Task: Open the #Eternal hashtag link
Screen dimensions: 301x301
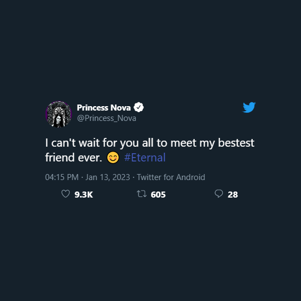Action: click(144, 158)
